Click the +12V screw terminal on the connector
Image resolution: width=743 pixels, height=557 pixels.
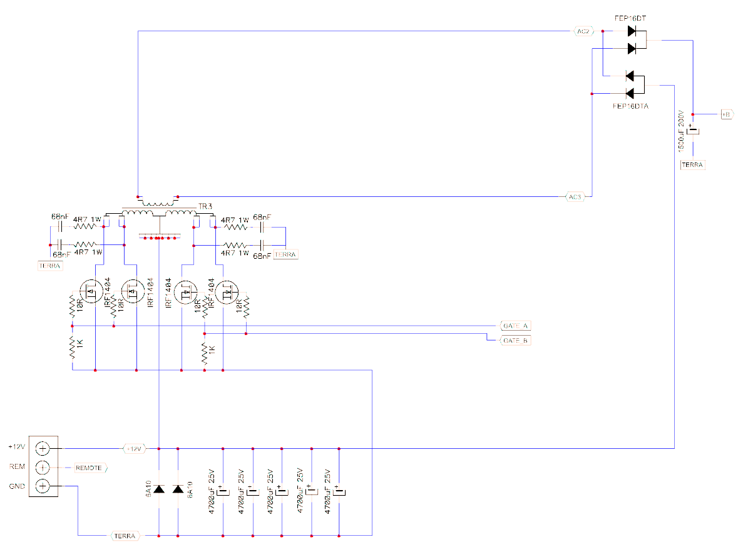click(43, 448)
